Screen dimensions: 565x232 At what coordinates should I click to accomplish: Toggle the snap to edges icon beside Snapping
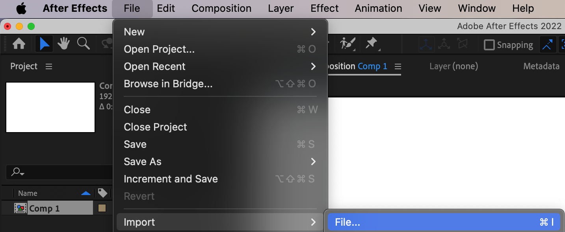pyautogui.click(x=547, y=45)
